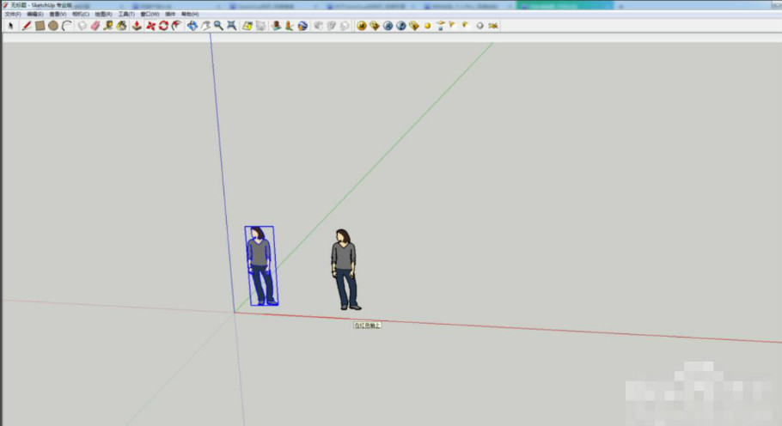Select the pink Eraser tool

point(95,26)
